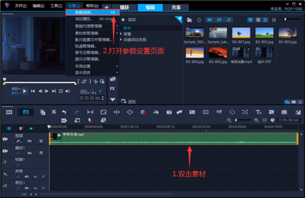Click the 浏览 button
Image resolution: width=305 pixels, height=198 pixels.
128,101
